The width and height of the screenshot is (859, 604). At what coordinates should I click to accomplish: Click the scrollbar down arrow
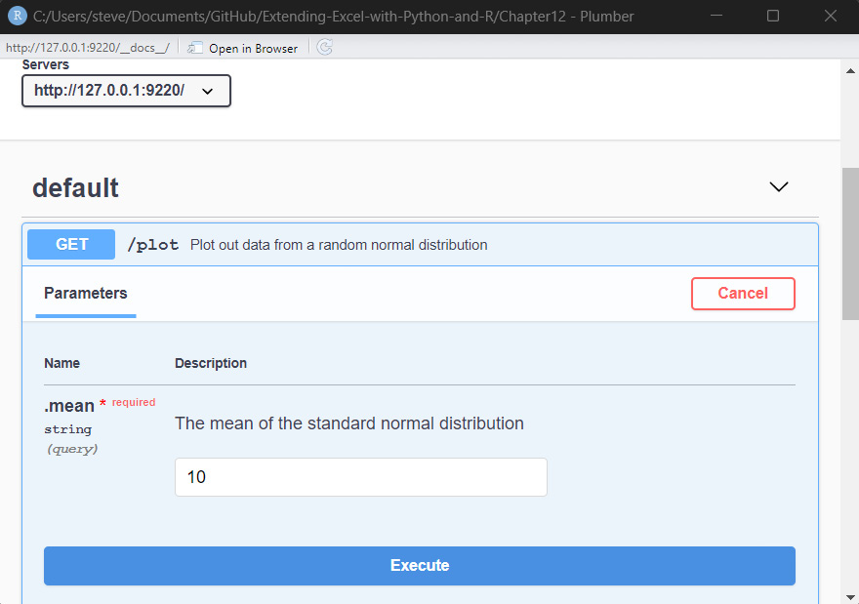[850, 597]
